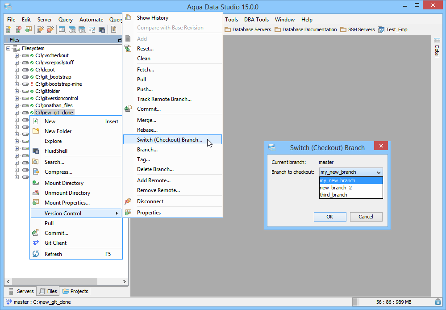Choose Show History in version control submenu

[173, 18]
